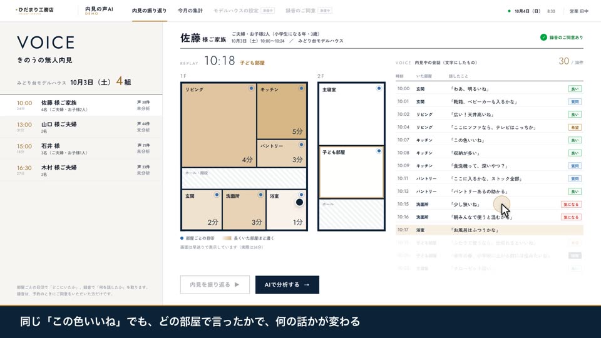
Task: Click the black visitor position dot in 浴室
Action: (299, 202)
